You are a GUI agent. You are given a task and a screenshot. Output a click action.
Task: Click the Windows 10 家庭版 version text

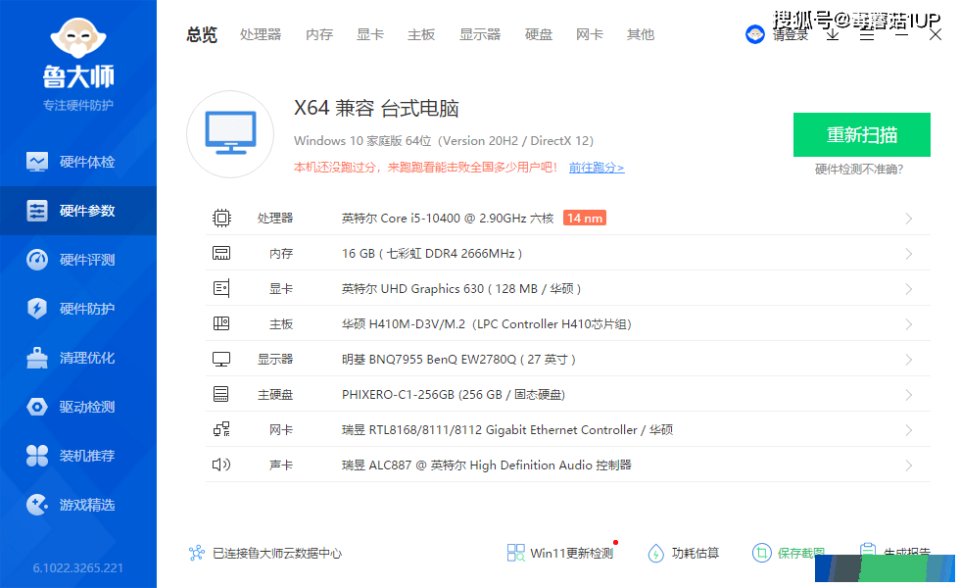(444, 141)
